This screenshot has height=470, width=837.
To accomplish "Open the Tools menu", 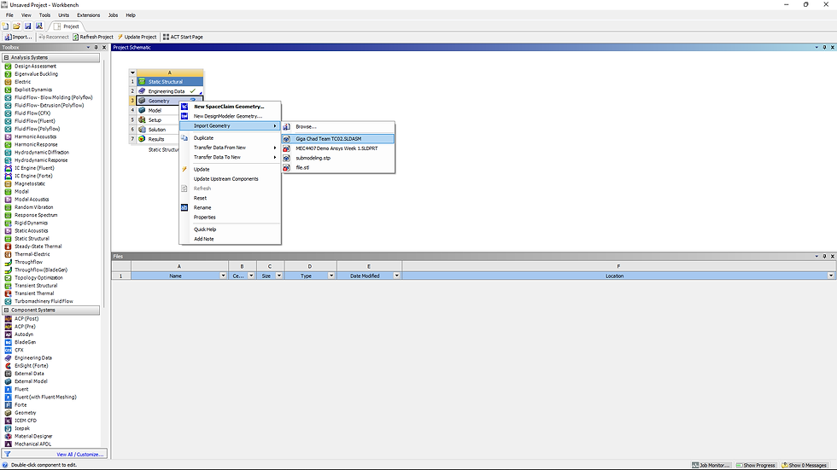I will point(44,15).
